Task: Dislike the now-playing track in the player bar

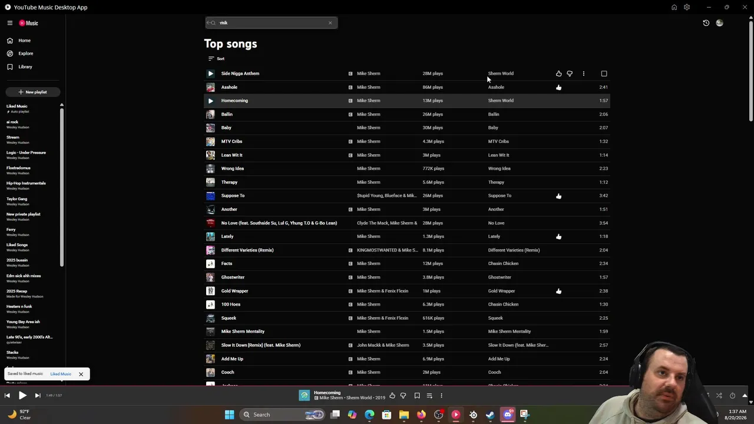Action: [x=404, y=396]
